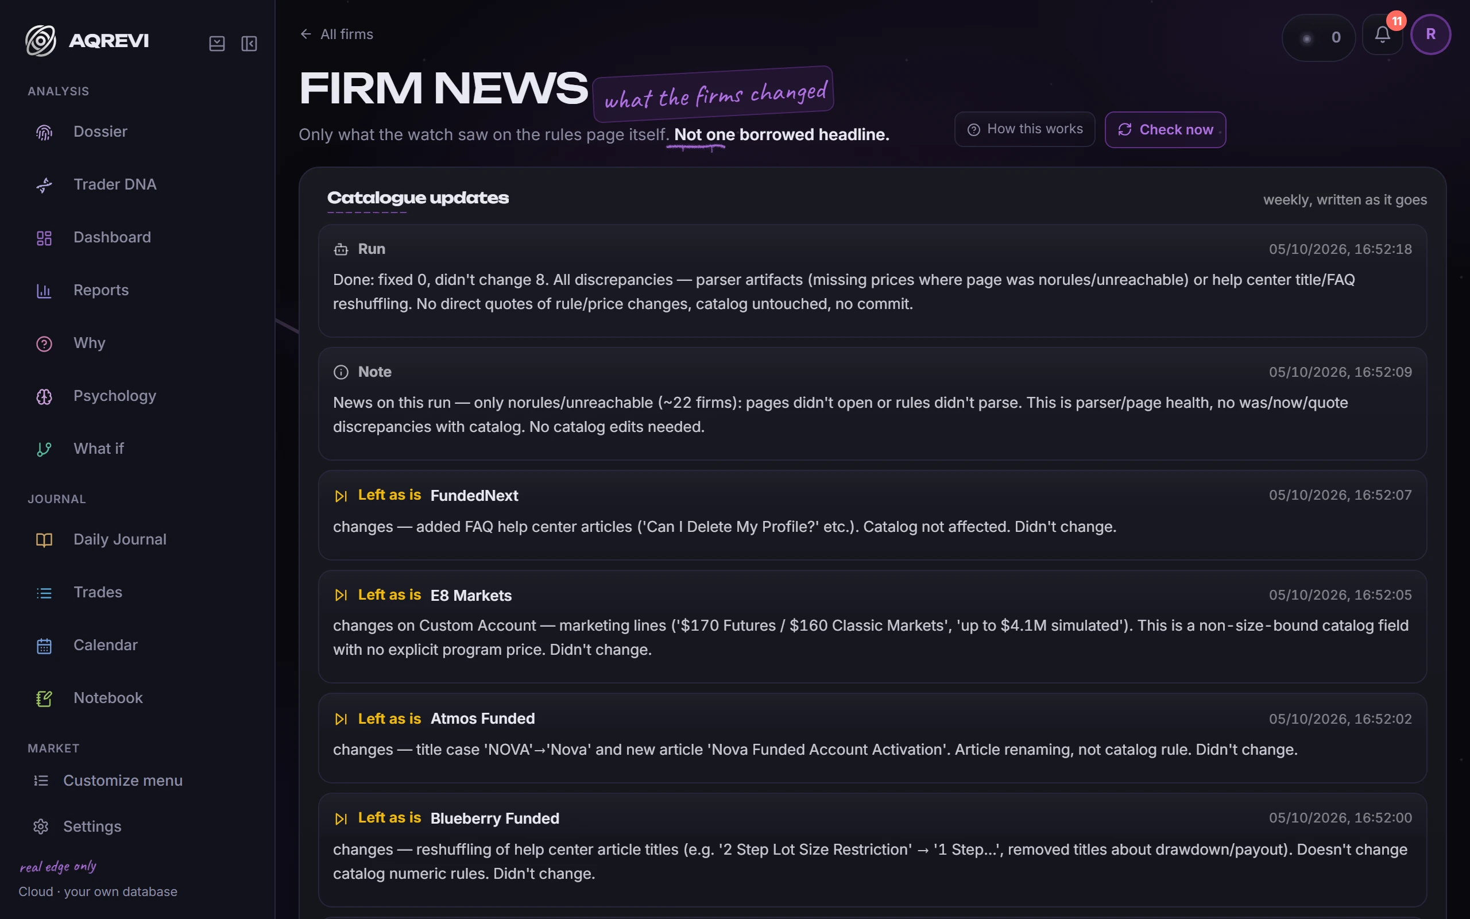Viewport: 1470px width, 919px height.
Task: Click 'Cloud · your own database' status text
Action: pyautogui.click(x=98, y=891)
